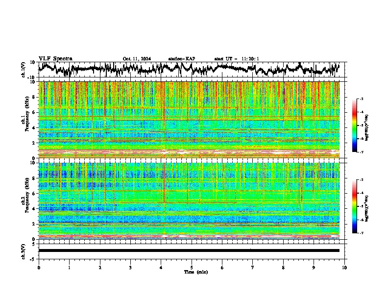The image size is (388, 300).
Task: Click the "start UT = 11:20: 1" text
Action: coord(237,59)
